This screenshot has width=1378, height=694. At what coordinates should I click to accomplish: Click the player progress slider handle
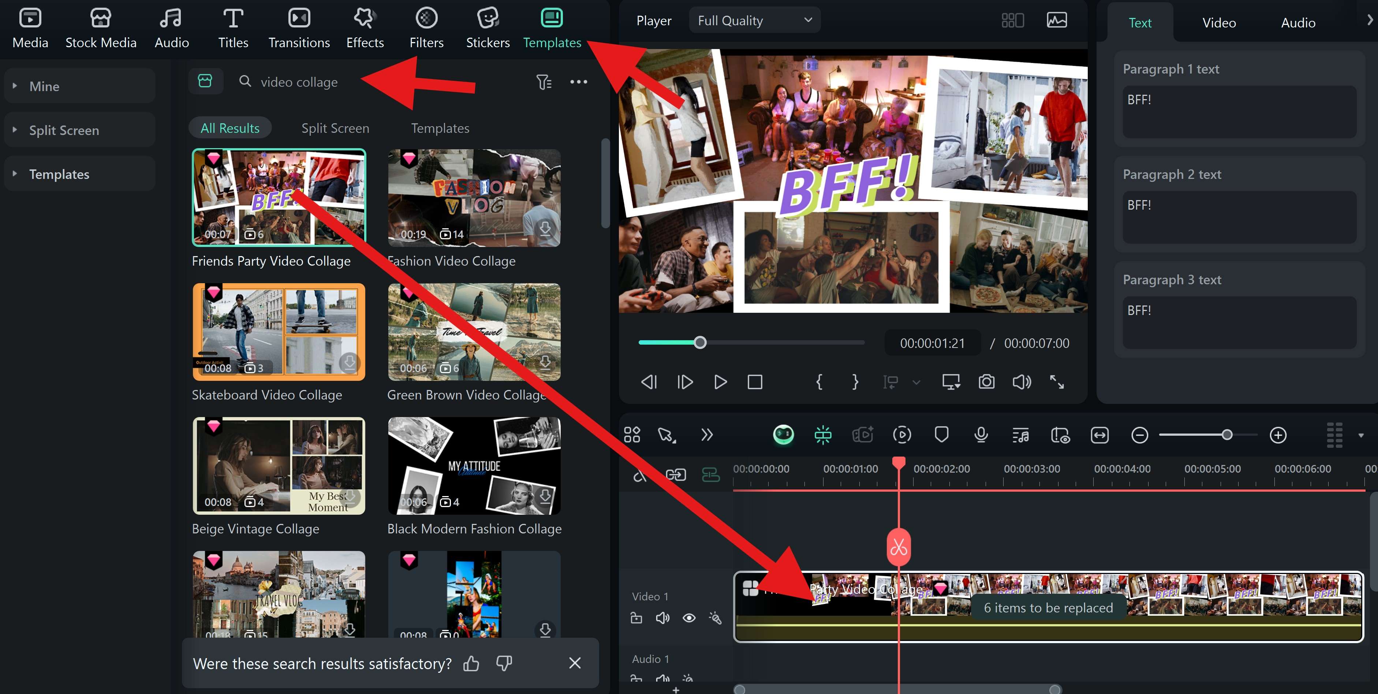point(700,342)
